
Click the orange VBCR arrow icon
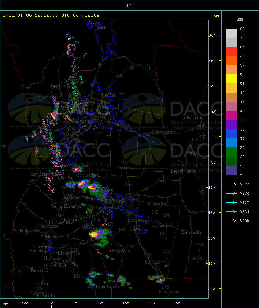tap(231, 194)
